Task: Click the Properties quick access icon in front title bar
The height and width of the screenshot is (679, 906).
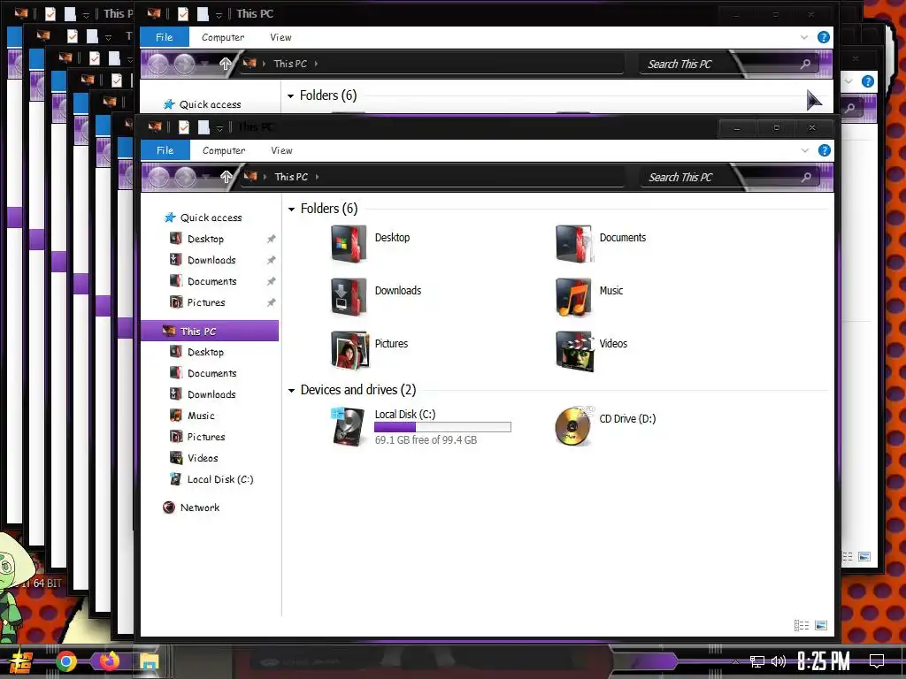Action: [184, 127]
